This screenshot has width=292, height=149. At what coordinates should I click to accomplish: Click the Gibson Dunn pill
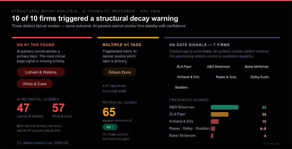(119, 72)
